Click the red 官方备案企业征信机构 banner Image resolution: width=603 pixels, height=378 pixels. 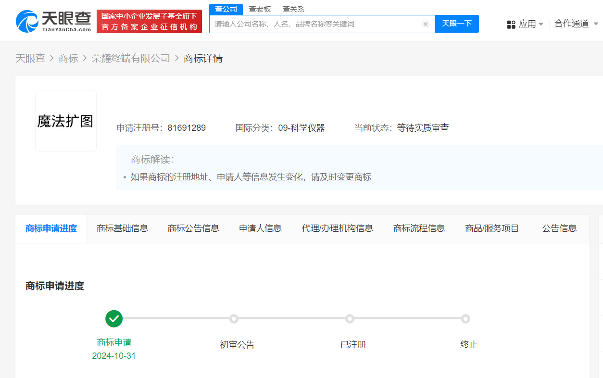tap(149, 22)
